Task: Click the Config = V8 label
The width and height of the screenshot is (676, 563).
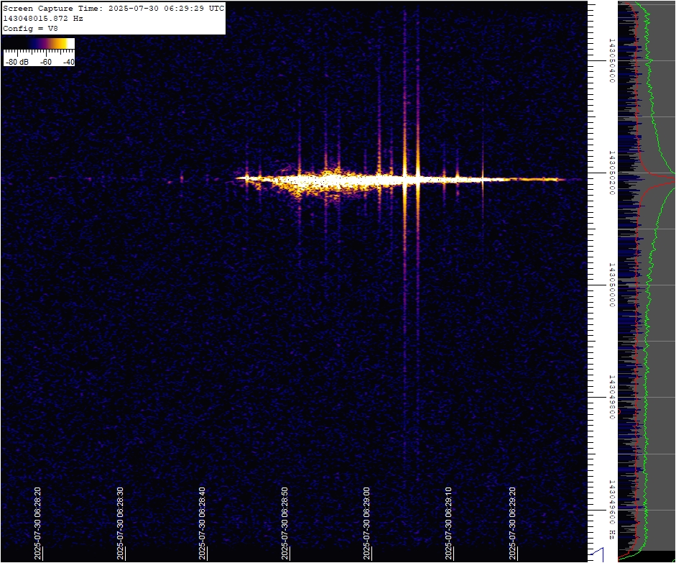Action: [30, 29]
